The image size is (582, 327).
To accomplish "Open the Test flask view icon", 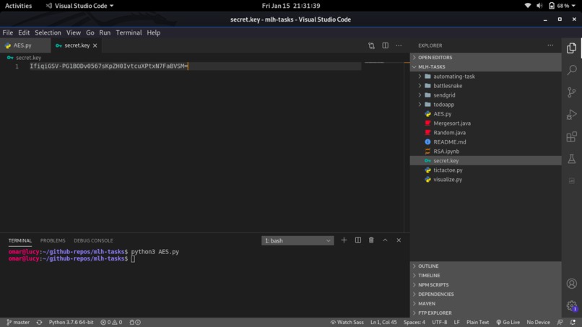I will (572, 159).
